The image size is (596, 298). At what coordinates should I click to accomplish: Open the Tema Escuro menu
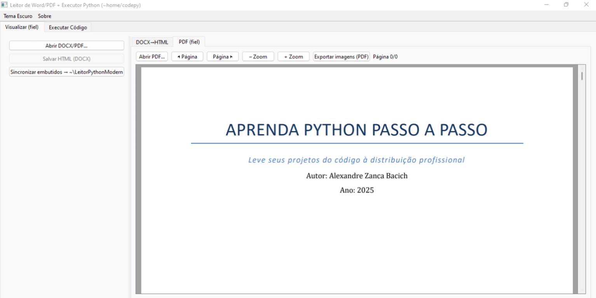[x=18, y=16]
